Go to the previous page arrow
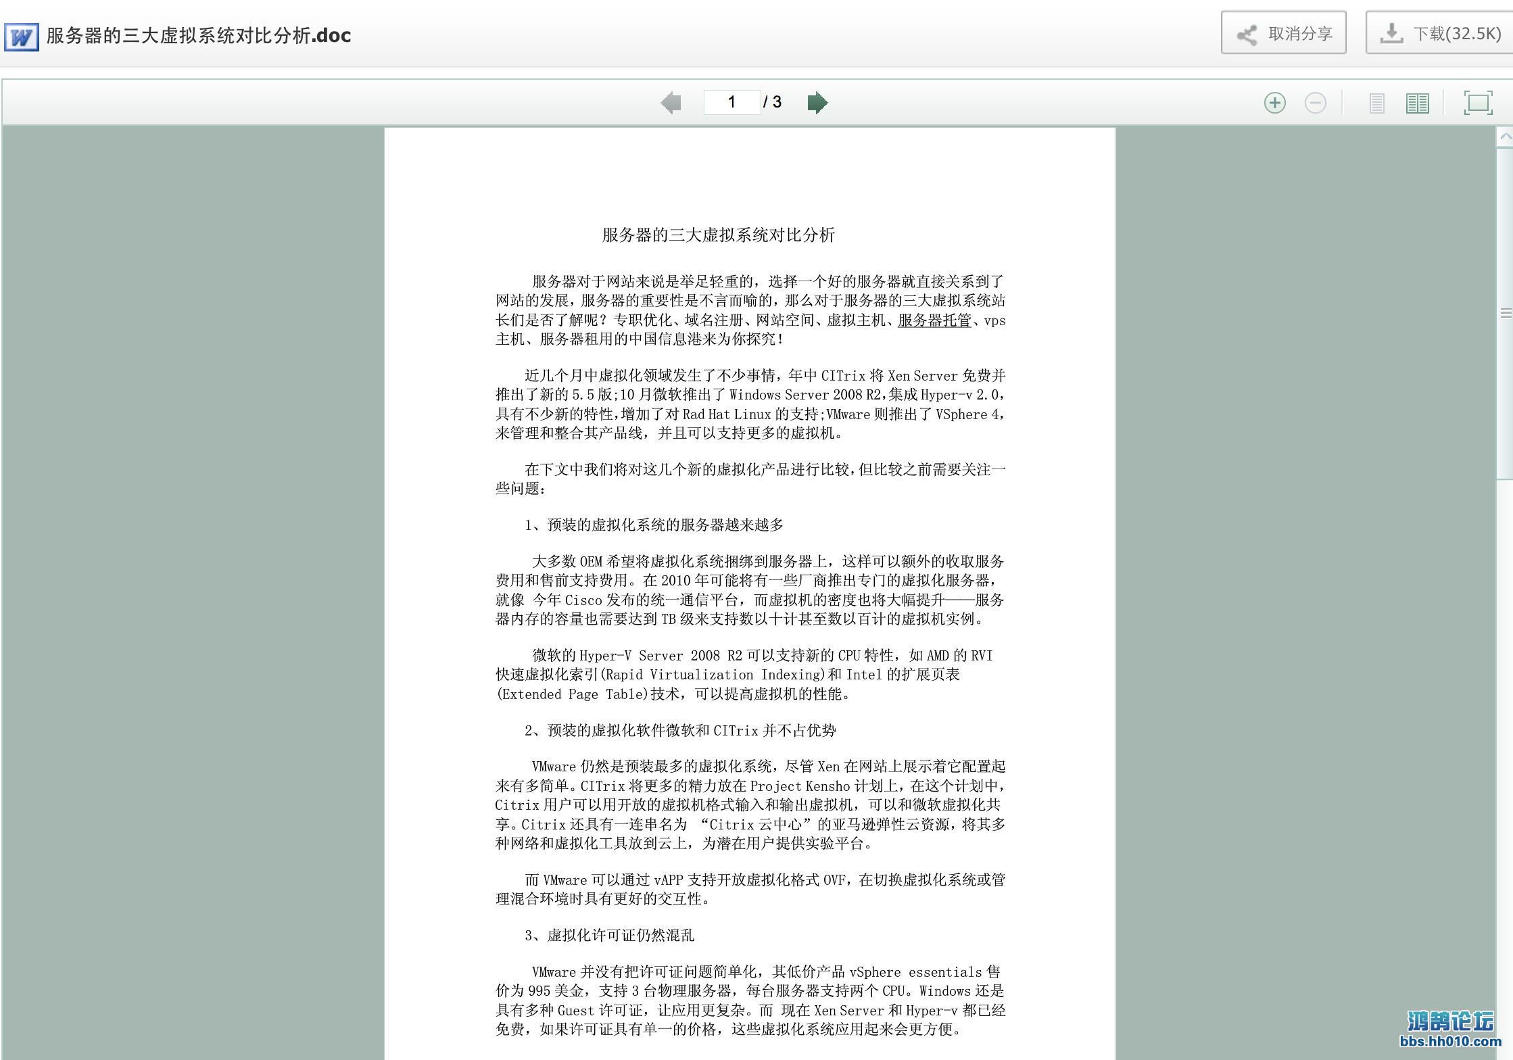Image resolution: width=1513 pixels, height=1060 pixels. tap(671, 103)
